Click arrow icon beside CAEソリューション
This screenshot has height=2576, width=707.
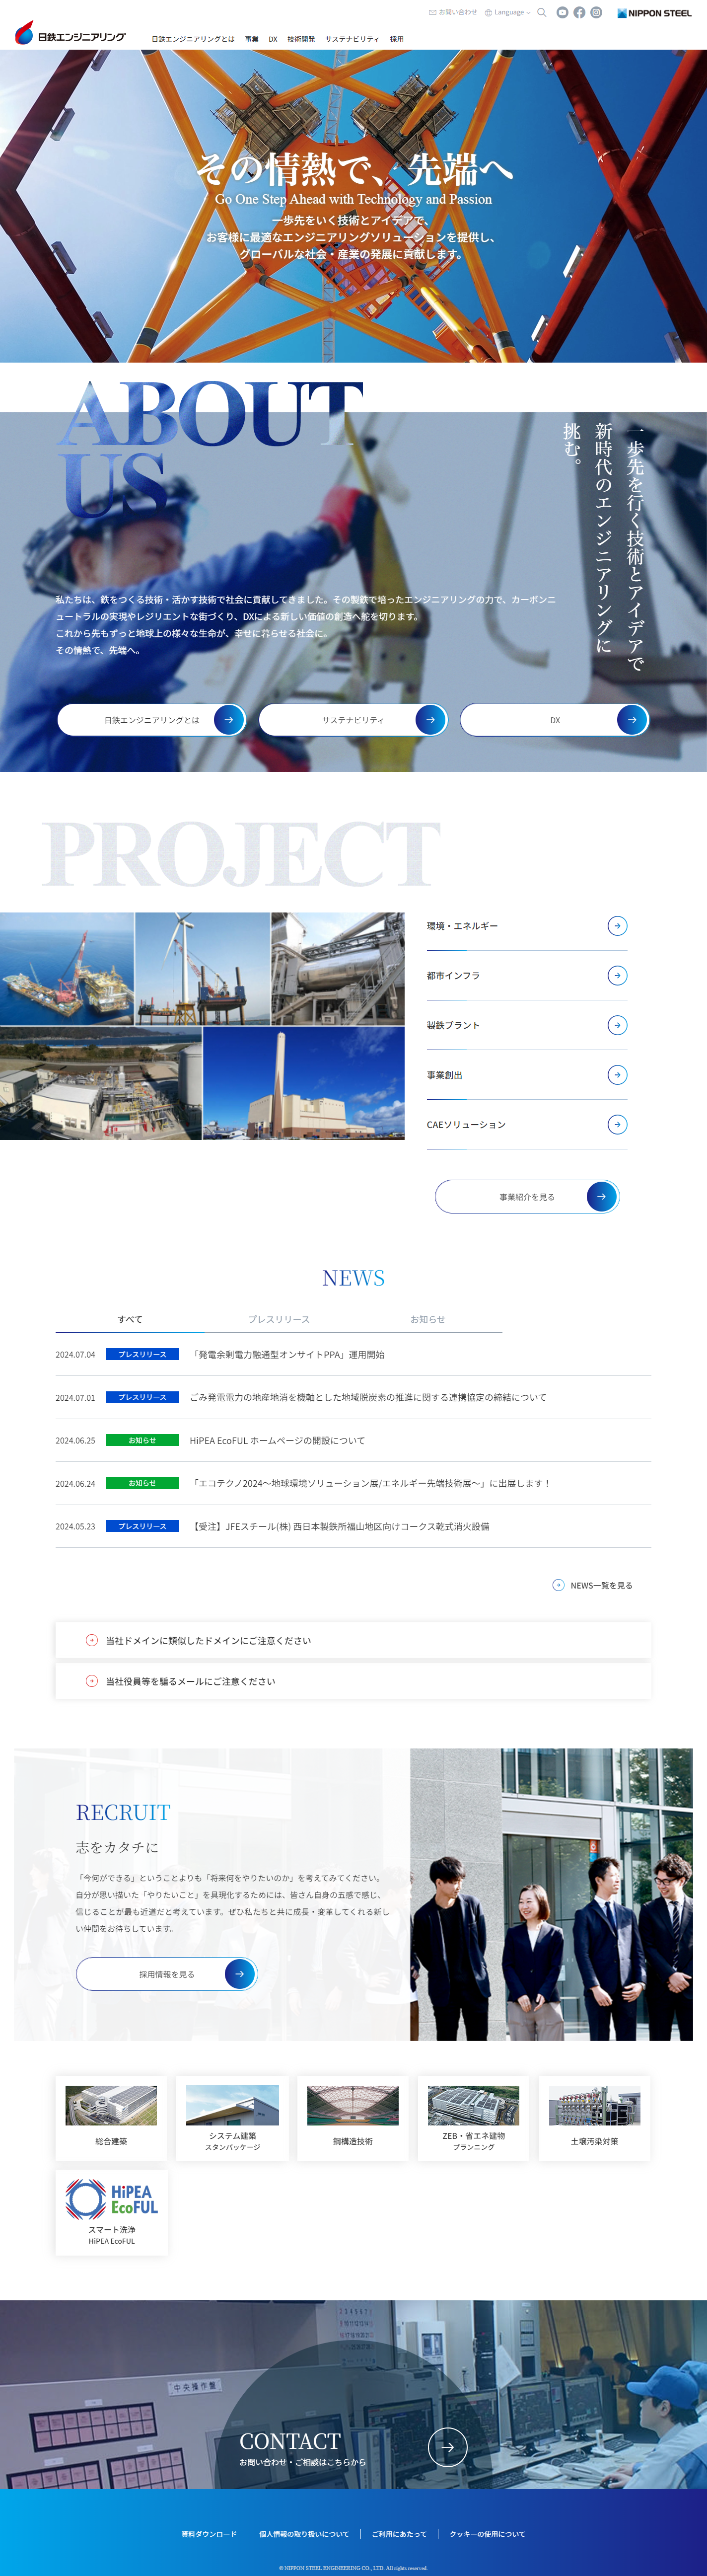click(x=617, y=1125)
